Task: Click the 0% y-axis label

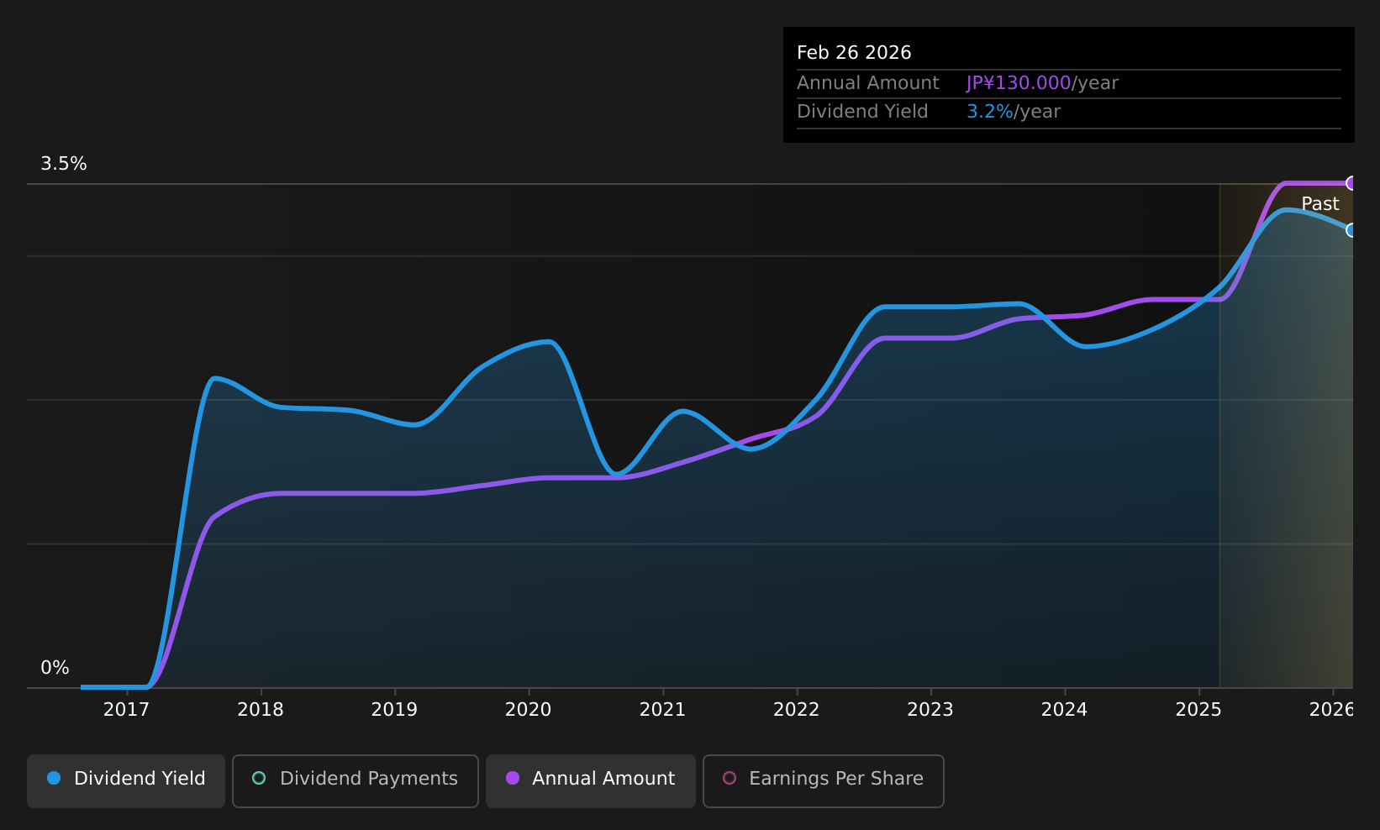Action: coord(55,668)
